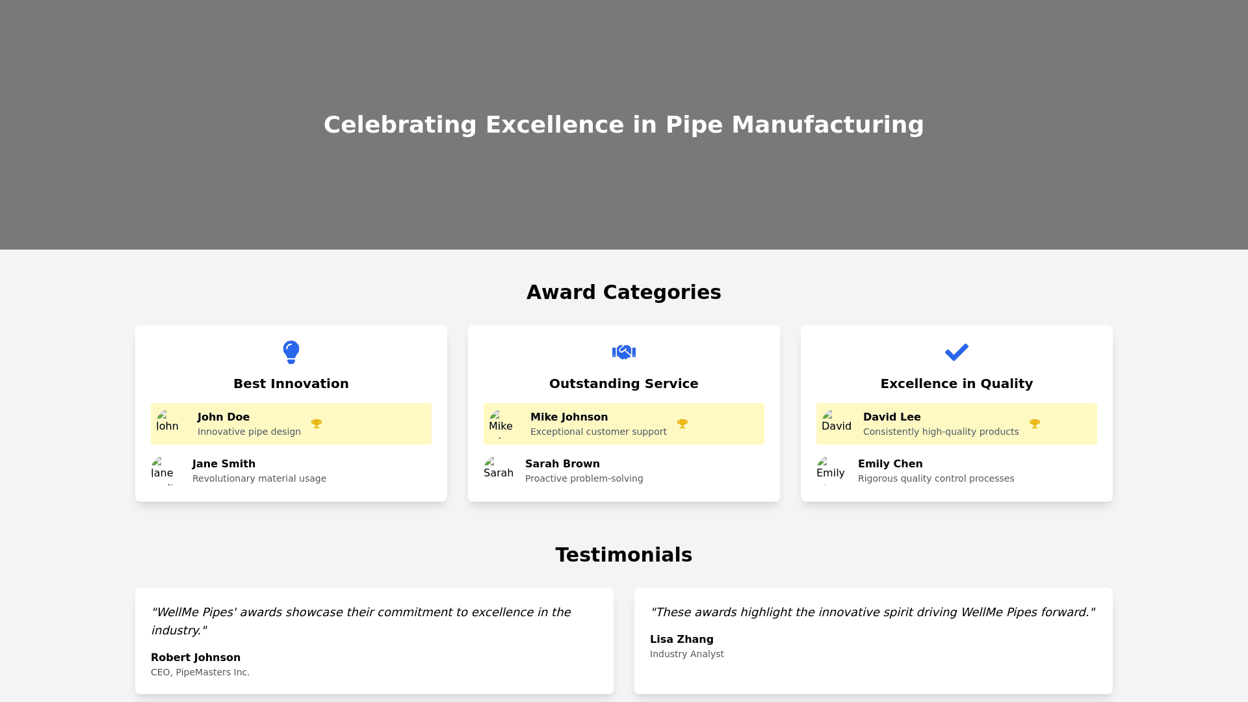Click Sarah Brown's avatar image
The width and height of the screenshot is (1248, 702).
tap(498, 471)
